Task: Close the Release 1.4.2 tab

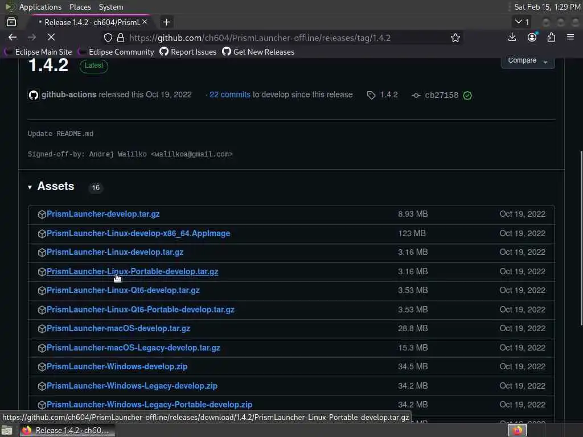Action: [145, 22]
